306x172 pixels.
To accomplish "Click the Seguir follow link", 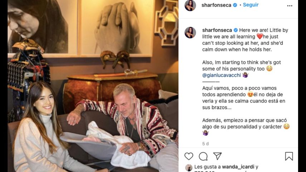I will [251, 5].
